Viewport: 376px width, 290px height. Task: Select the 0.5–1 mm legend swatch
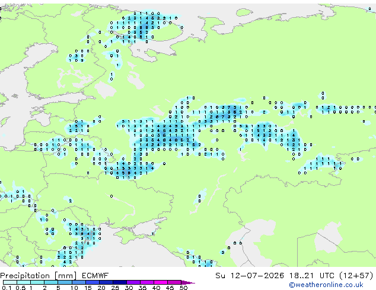coord(24,282)
